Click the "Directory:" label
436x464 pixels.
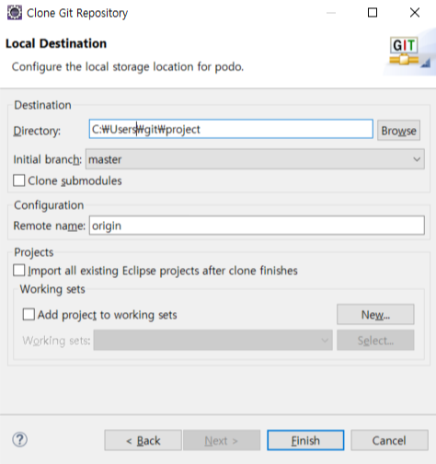[x=37, y=131]
